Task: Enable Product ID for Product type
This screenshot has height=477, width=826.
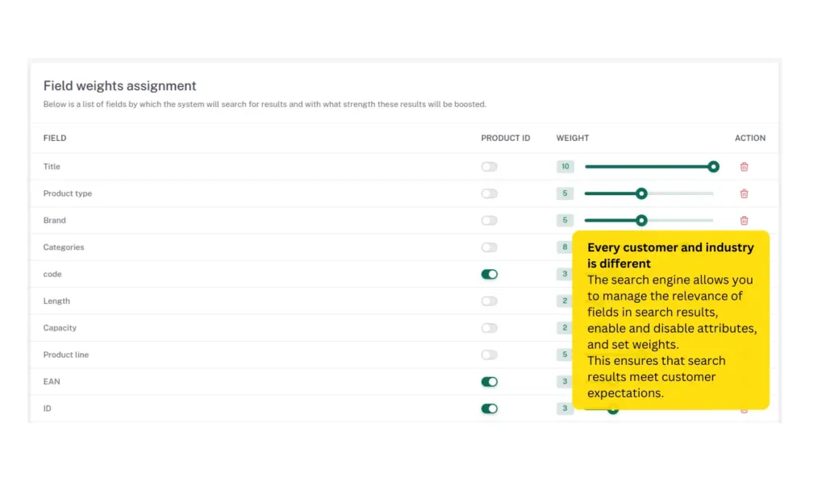Action: pos(489,193)
